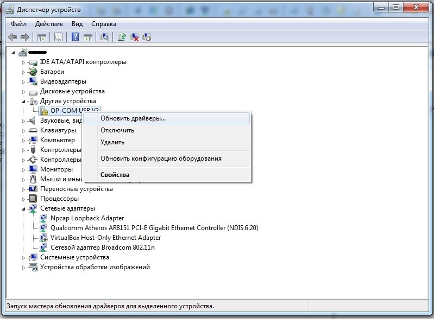Screen dimensions: 434x324
Task: Open the Справка menu
Action: [x=104, y=24]
